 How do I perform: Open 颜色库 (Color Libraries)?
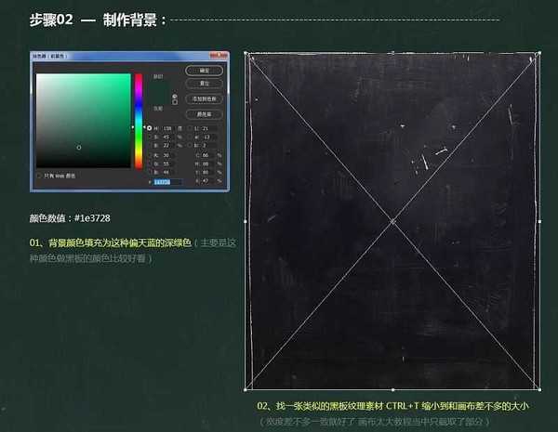pos(203,114)
